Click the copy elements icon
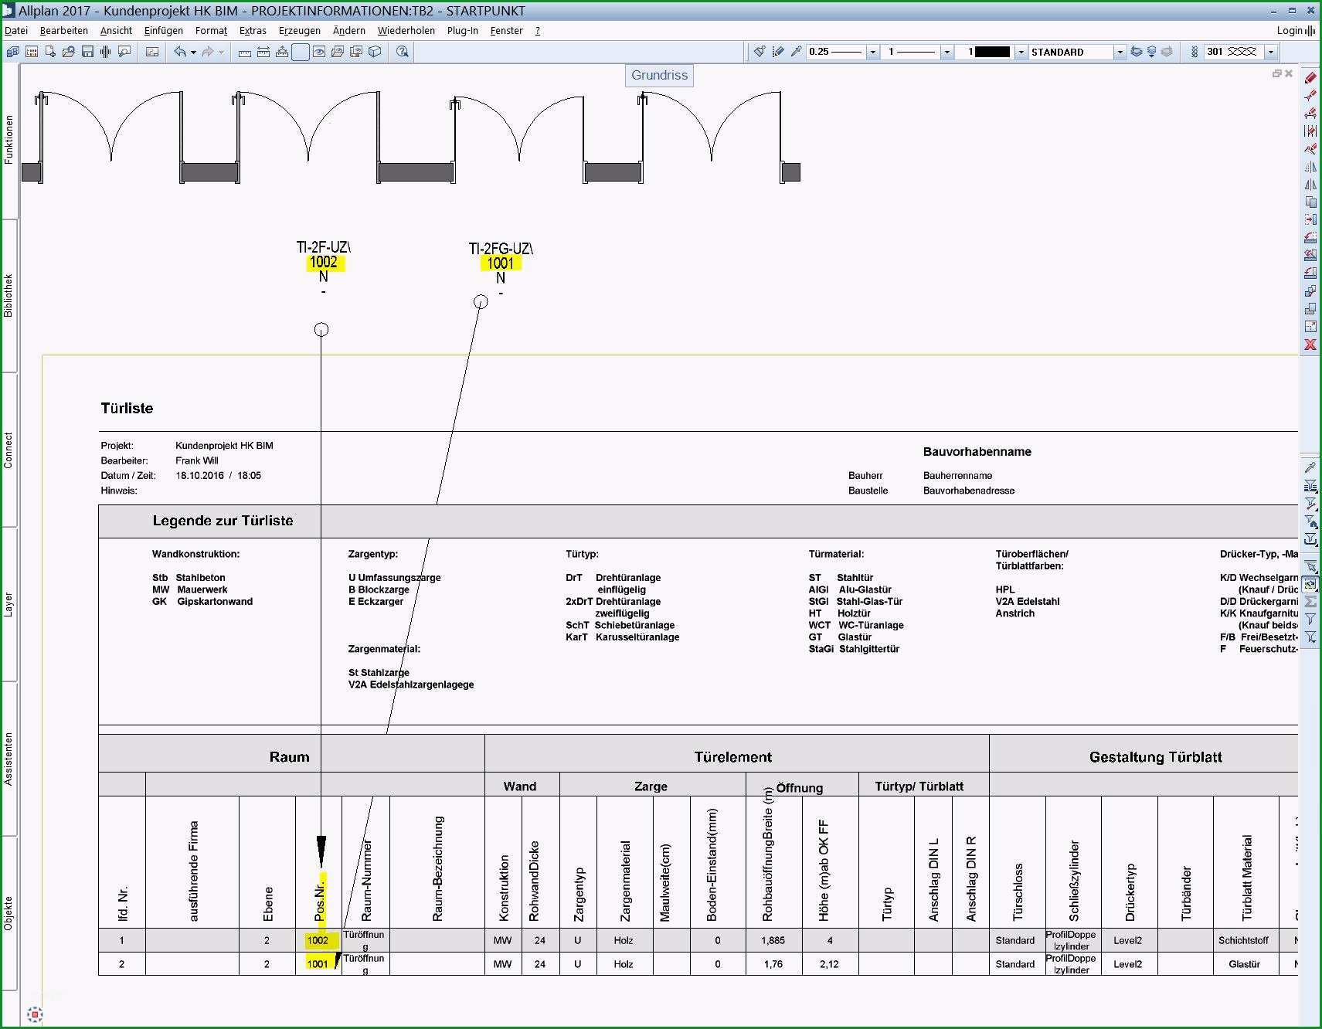This screenshot has height=1029, width=1322. [1310, 202]
